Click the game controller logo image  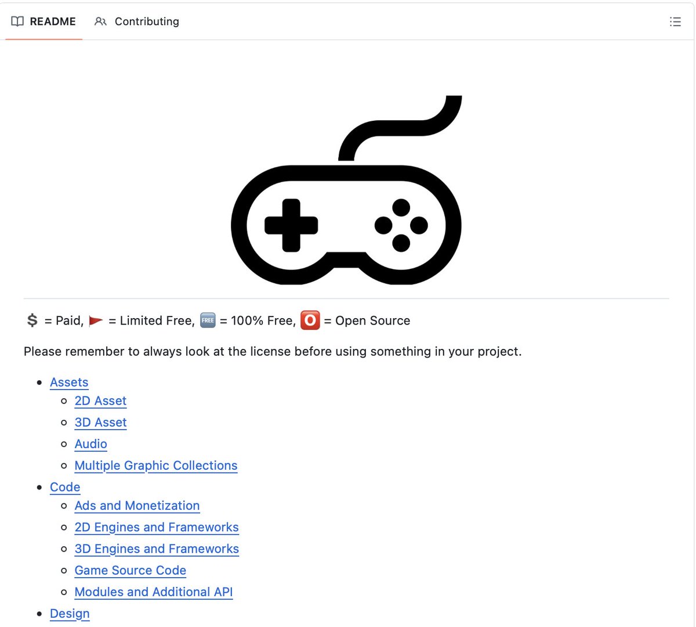pos(346,190)
